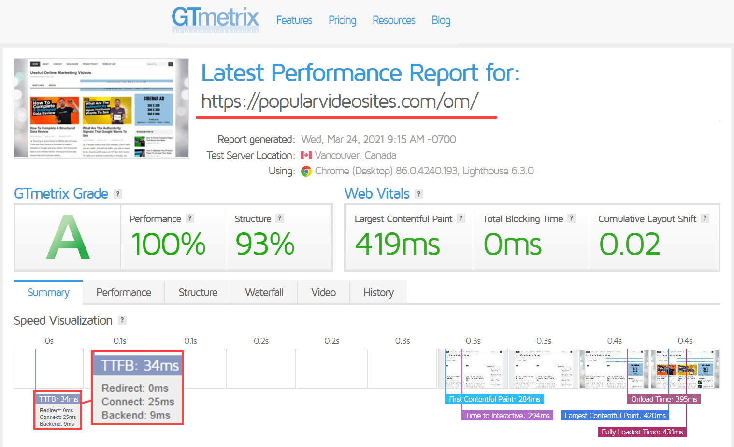Click the 93% structure score
This screenshot has height=447, width=734.
265,244
